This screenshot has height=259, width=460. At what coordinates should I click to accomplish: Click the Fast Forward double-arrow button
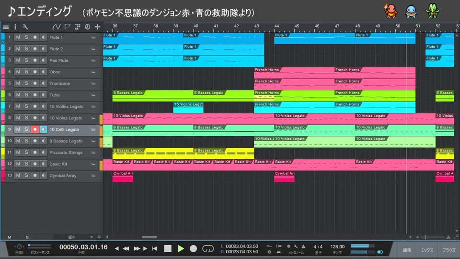click(137, 249)
